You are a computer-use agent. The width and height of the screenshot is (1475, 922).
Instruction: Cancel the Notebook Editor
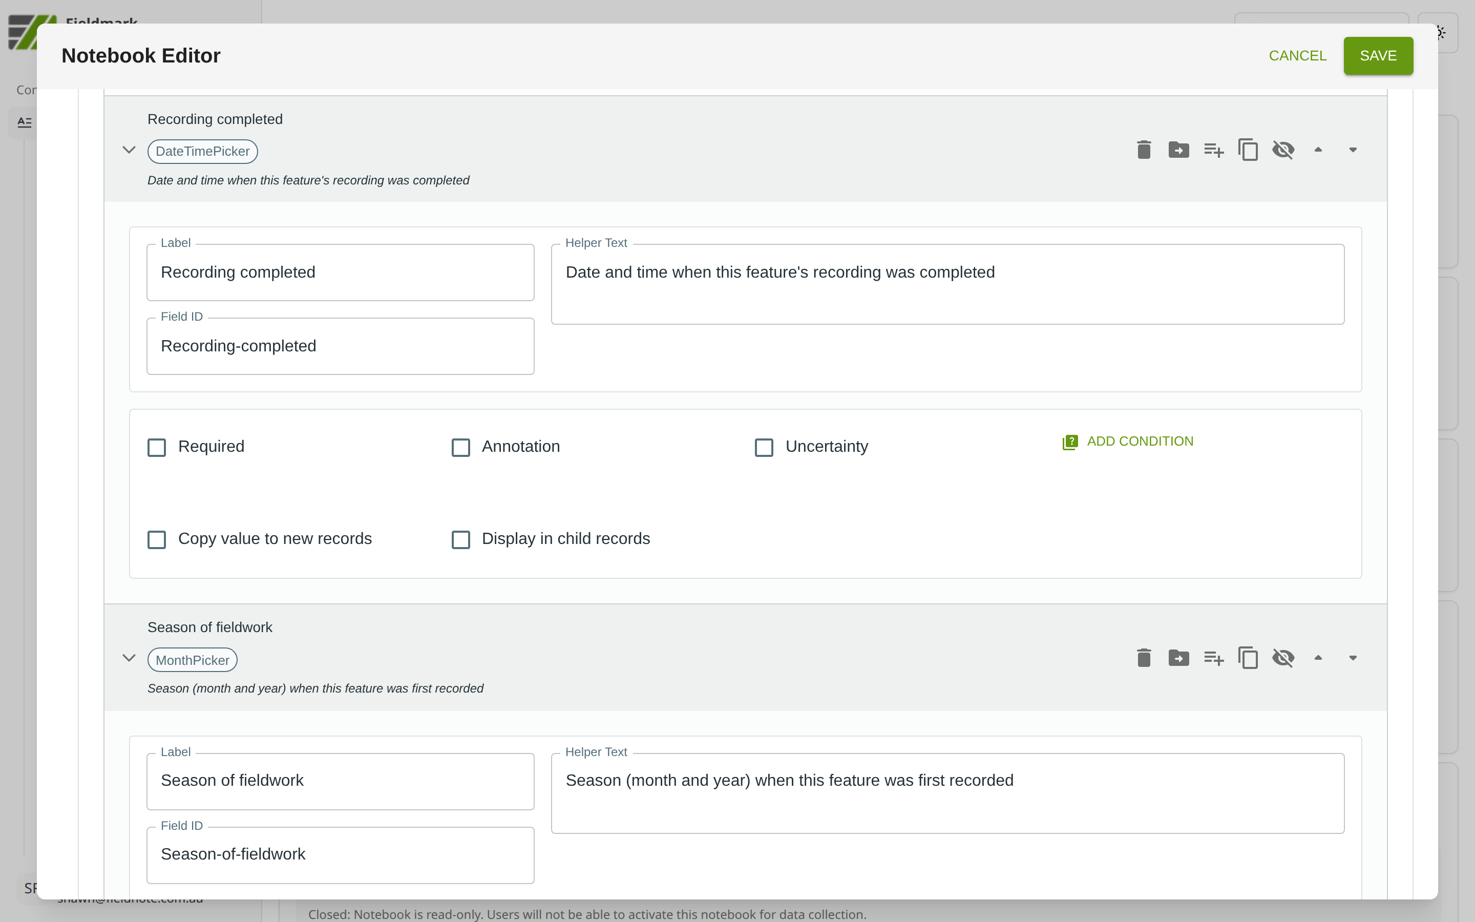[1297, 55]
